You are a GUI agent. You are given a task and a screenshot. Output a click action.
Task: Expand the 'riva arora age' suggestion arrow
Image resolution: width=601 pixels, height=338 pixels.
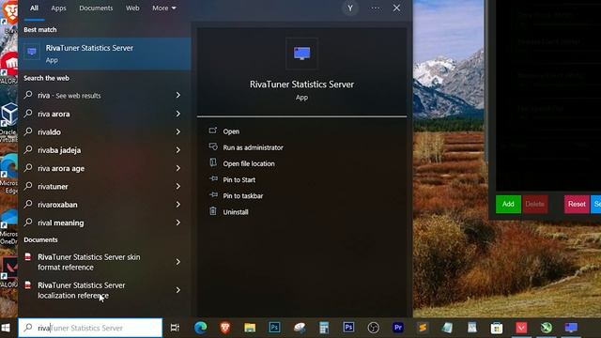178,168
